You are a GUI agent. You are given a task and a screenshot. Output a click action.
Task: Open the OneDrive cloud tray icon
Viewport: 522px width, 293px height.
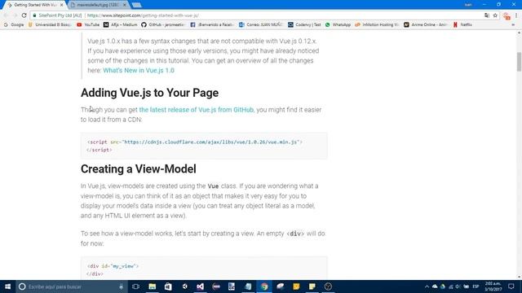(x=435, y=286)
